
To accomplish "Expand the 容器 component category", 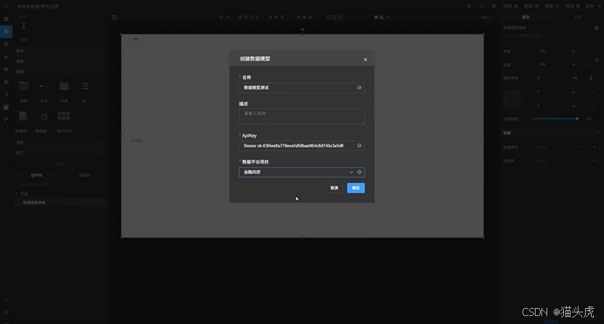I will click(60, 61).
